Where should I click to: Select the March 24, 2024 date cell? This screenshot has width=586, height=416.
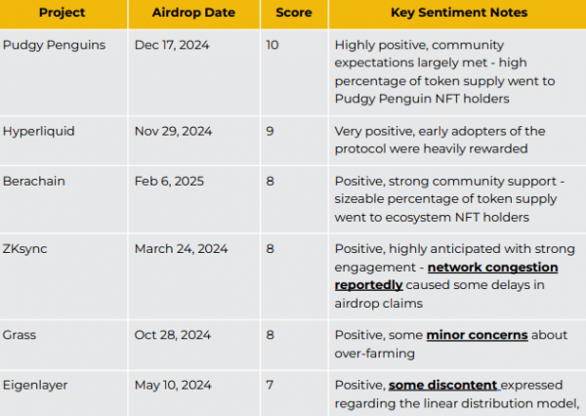pos(194,276)
